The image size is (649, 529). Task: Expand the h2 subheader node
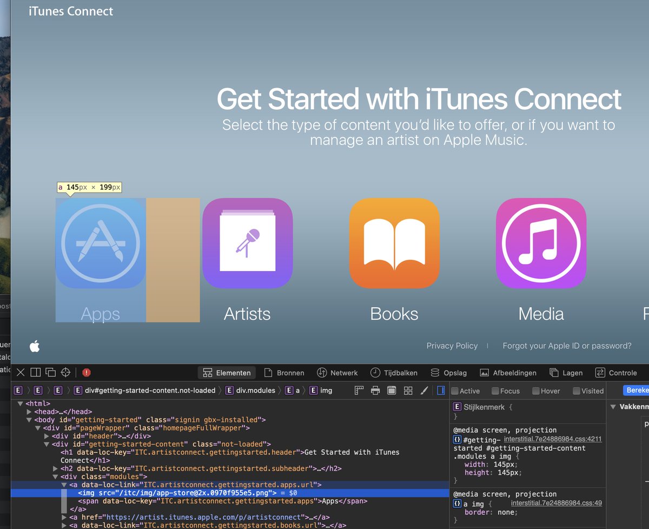(55, 468)
